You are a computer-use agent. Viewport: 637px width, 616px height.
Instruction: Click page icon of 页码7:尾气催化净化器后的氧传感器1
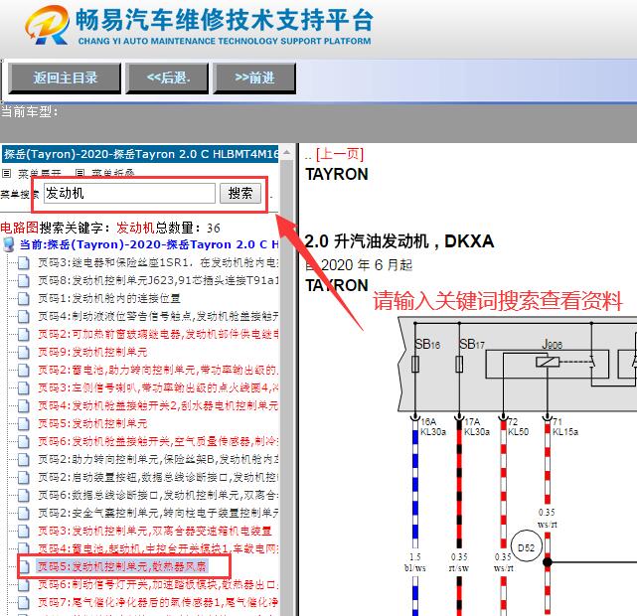click(24, 602)
